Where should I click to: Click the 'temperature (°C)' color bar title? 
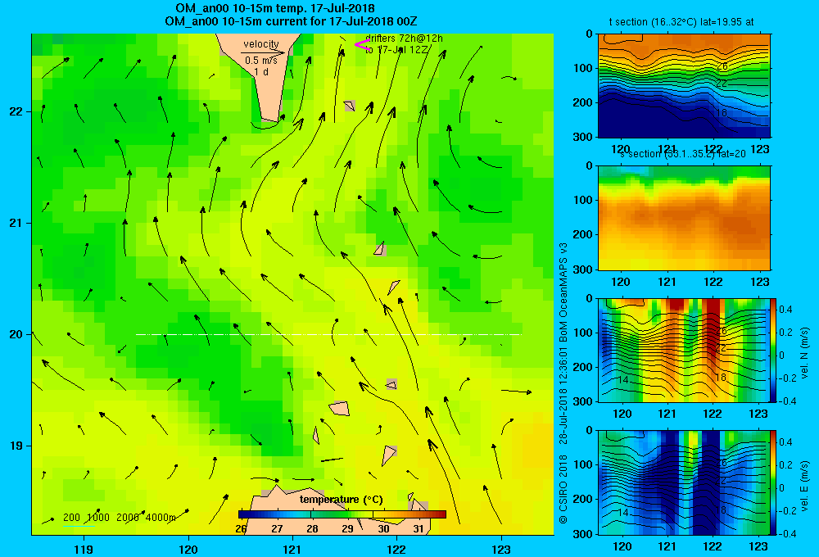click(341, 500)
